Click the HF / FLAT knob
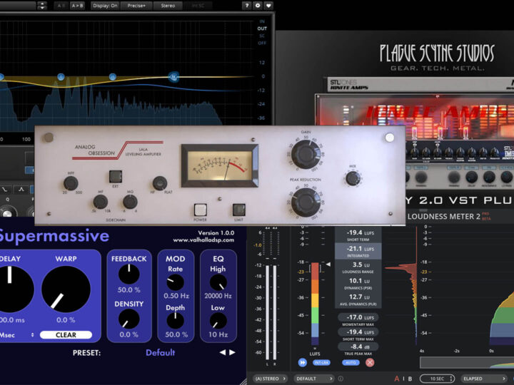Image resolution: width=514 pixels, height=385 pixels. (x=160, y=183)
